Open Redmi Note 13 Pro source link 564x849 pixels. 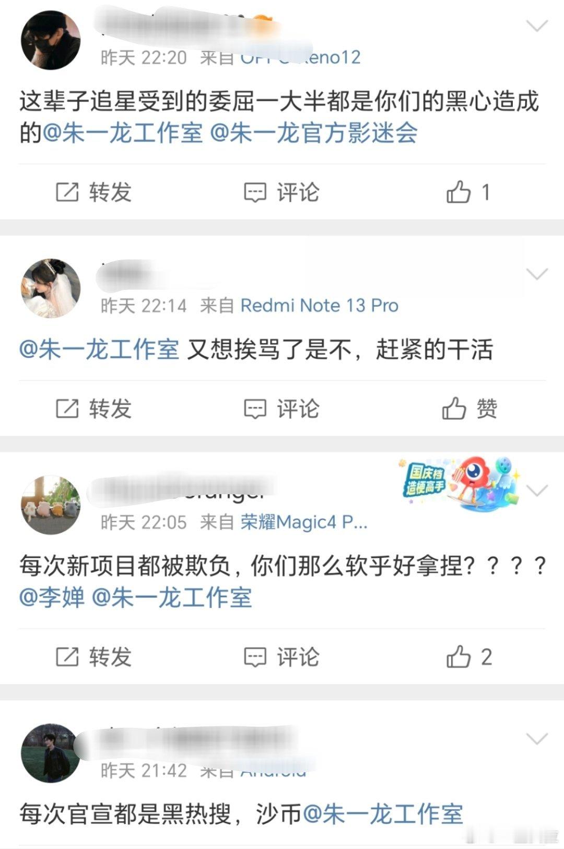[x=319, y=306]
